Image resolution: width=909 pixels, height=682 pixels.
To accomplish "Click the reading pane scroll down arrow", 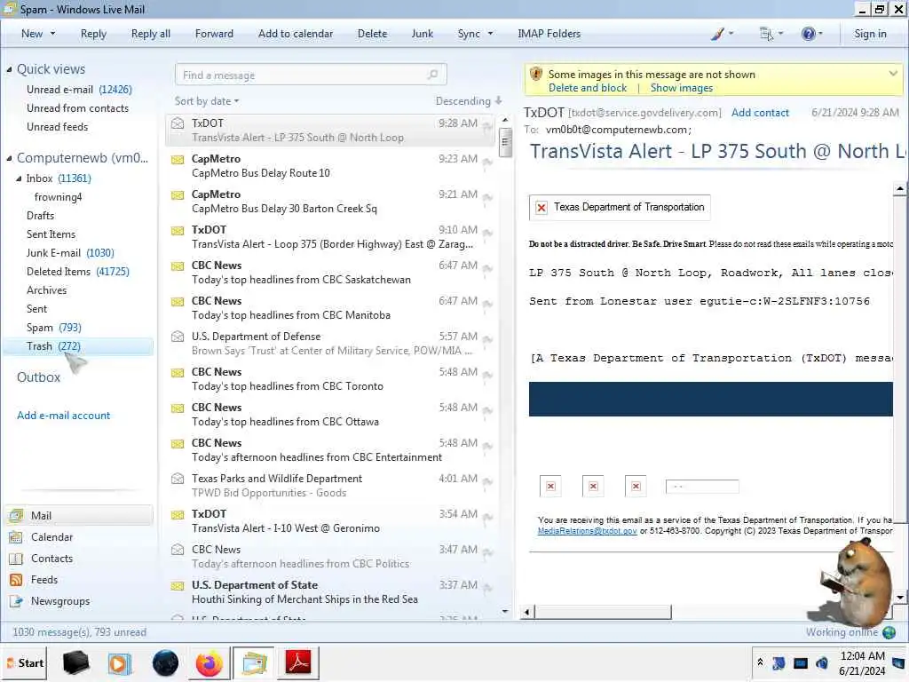I will click(900, 597).
